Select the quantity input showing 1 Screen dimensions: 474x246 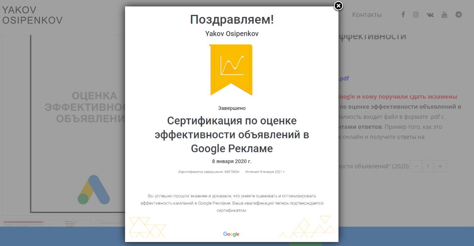[x=428, y=166]
